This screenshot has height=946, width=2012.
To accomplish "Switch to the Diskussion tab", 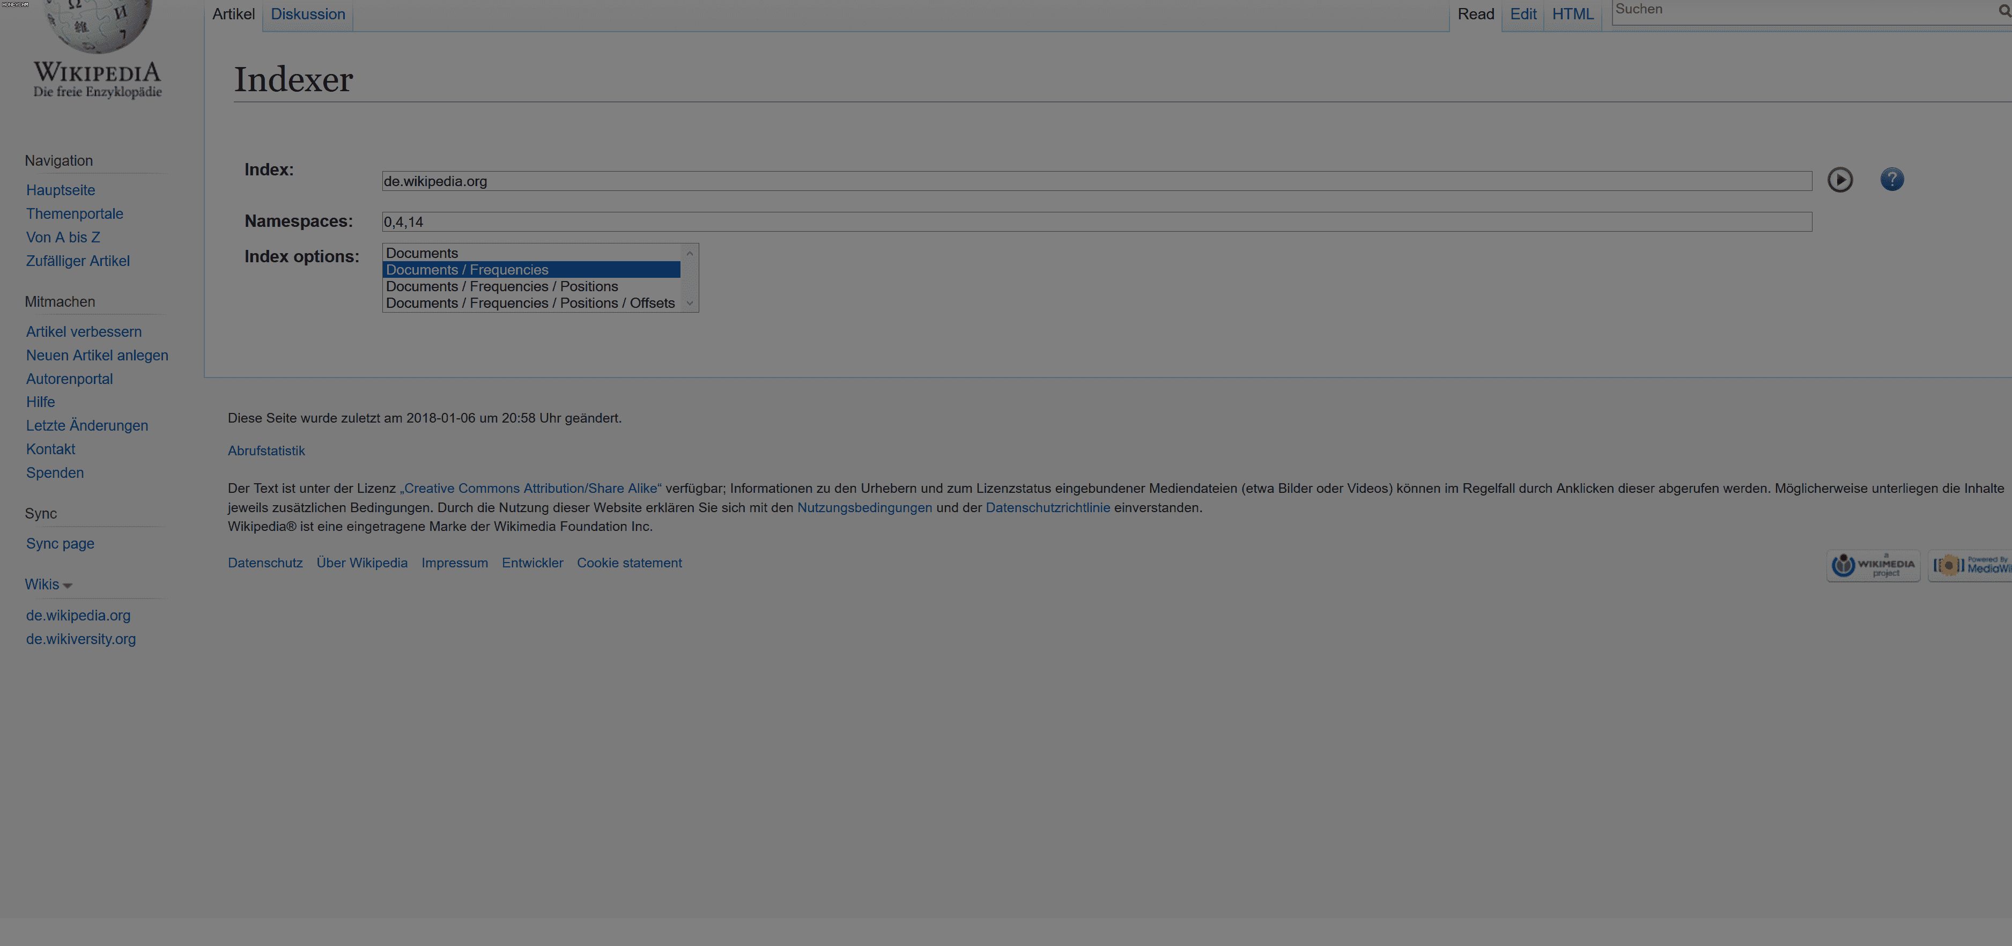I will 308,14.
